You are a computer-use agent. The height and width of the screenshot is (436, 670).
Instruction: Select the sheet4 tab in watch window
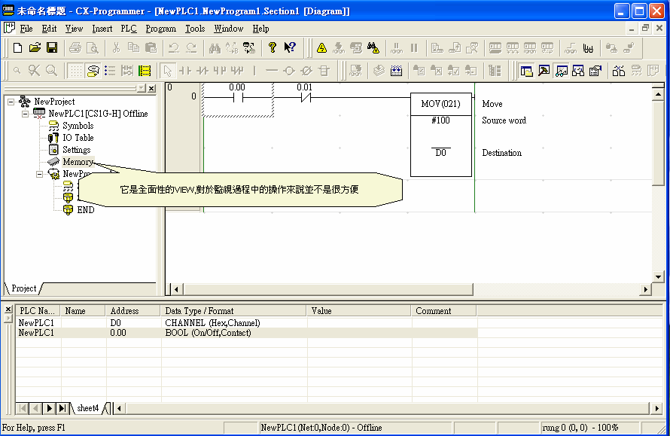88,408
